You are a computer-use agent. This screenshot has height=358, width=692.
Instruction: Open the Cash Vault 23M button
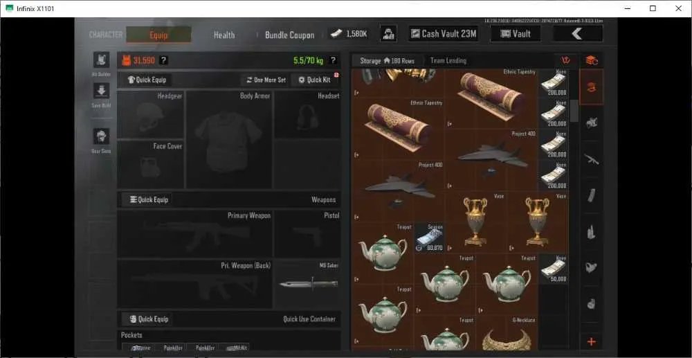(444, 33)
